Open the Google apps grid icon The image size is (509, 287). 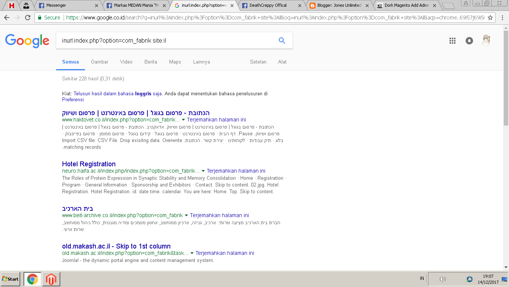(452, 41)
